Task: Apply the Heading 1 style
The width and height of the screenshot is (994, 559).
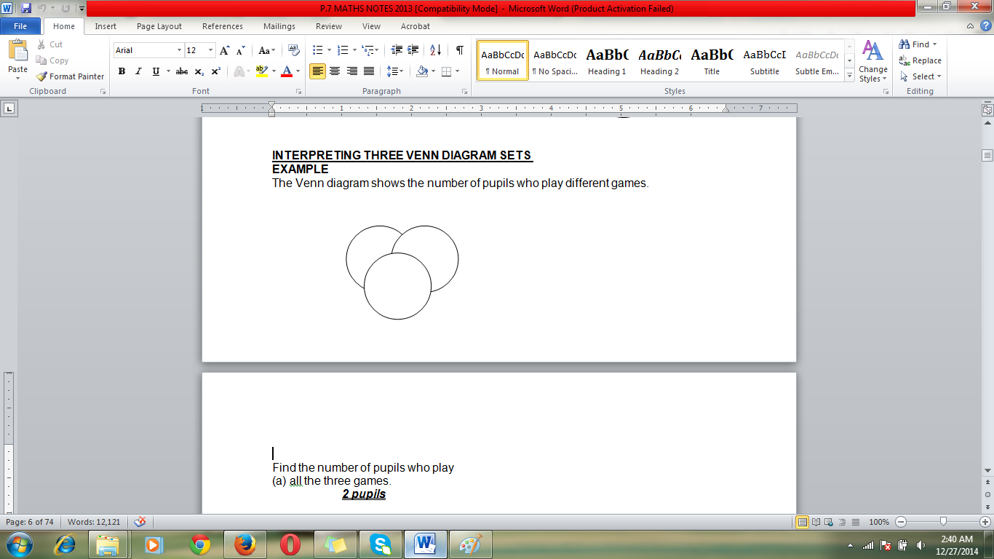Action: click(x=607, y=61)
